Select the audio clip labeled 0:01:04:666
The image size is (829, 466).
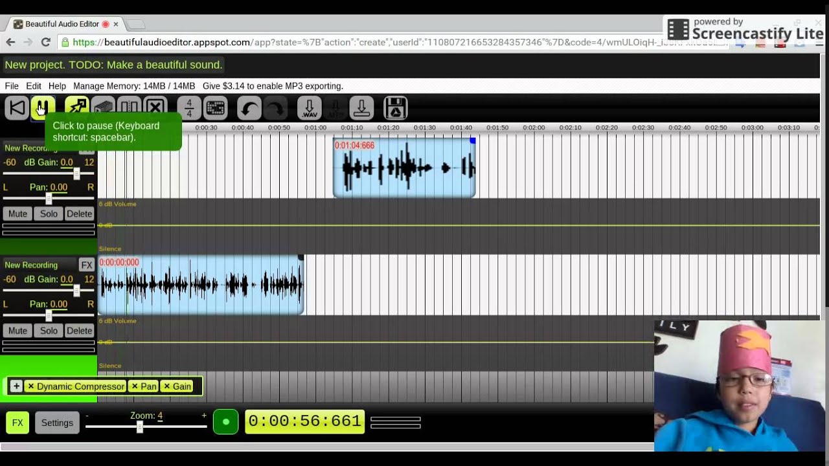(404, 168)
